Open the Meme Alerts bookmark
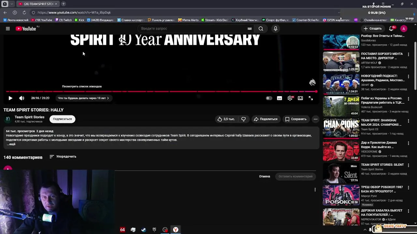 pos(188,20)
